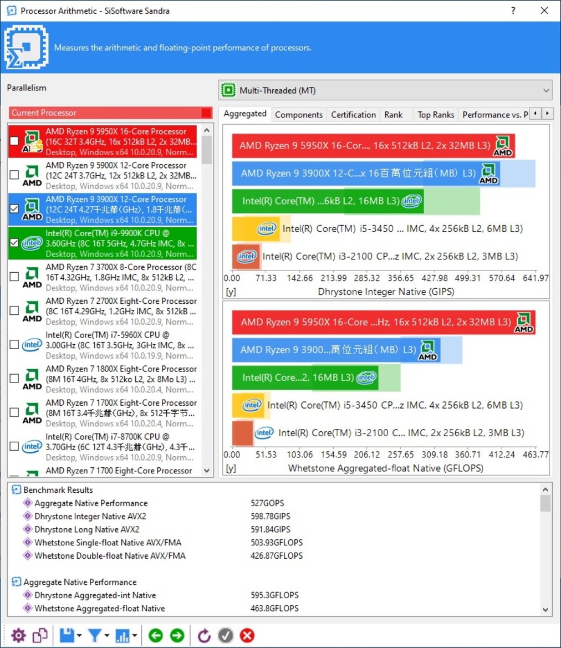The width and height of the screenshot is (561, 648).
Task: Click tab strip left scroll arrow
Action: coord(535,113)
